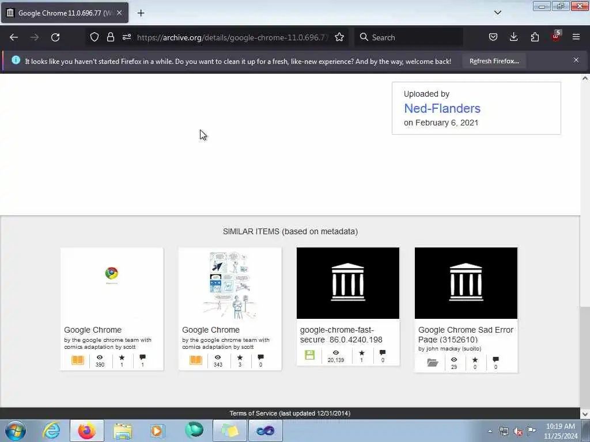Open the tracking protection shield icon
This screenshot has width=590, height=442.
point(94,37)
